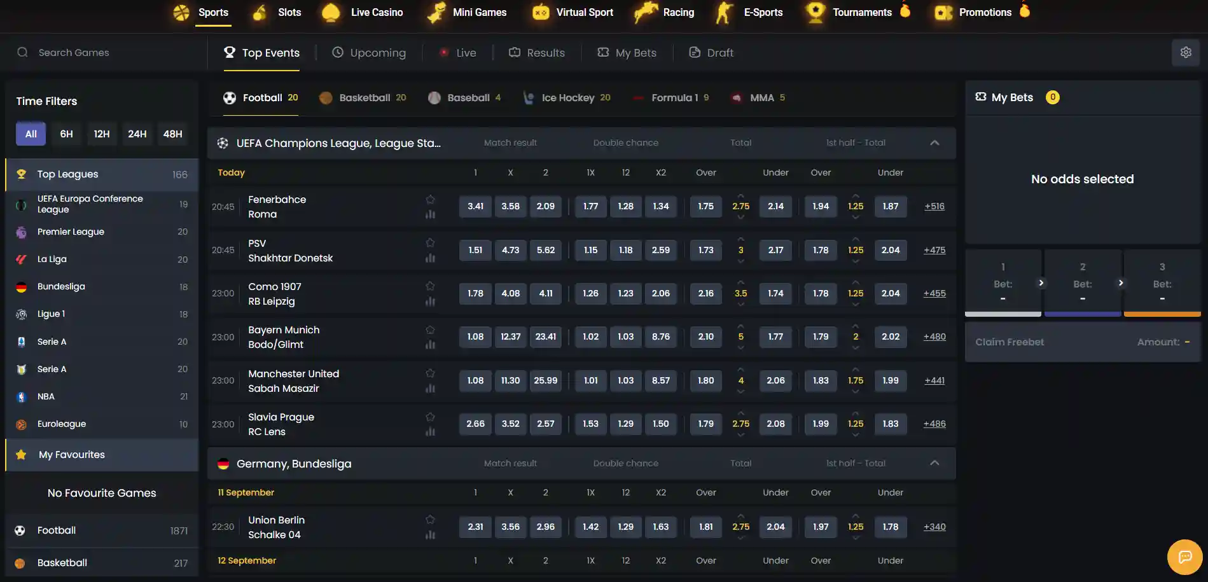Image resolution: width=1208 pixels, height=582 pixels.
Task: Open La Liga in sidebar
Action: [102, 260]
